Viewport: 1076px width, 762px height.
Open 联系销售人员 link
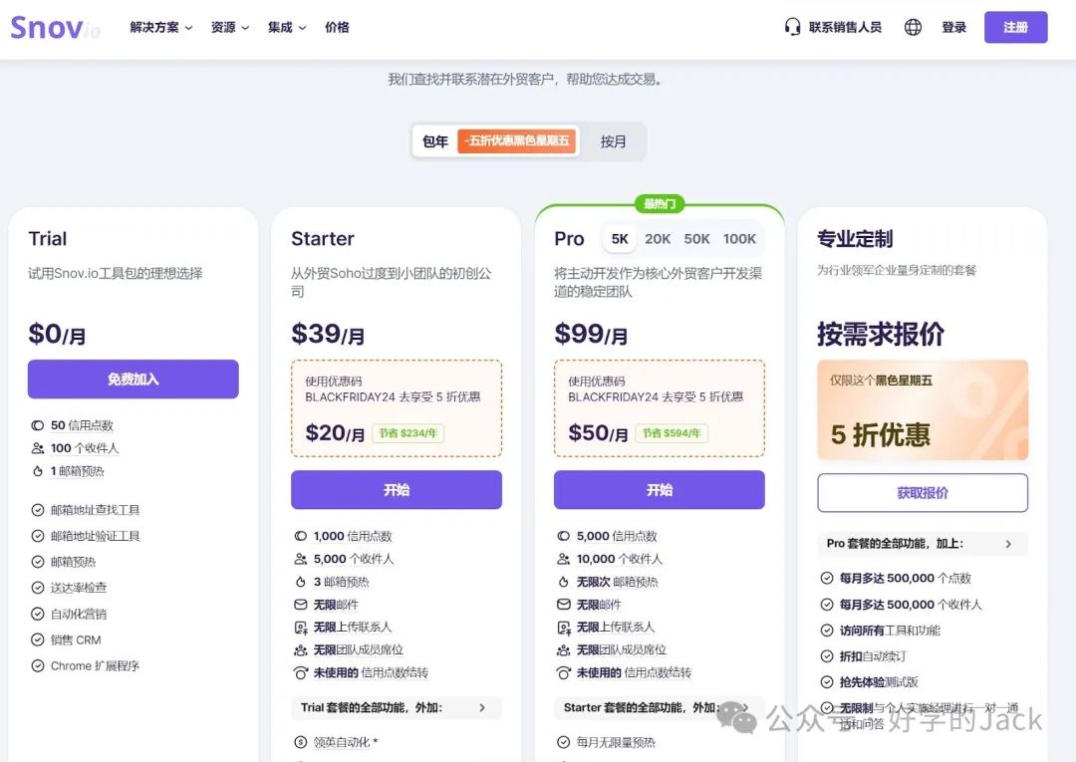(x=845, y=28)
